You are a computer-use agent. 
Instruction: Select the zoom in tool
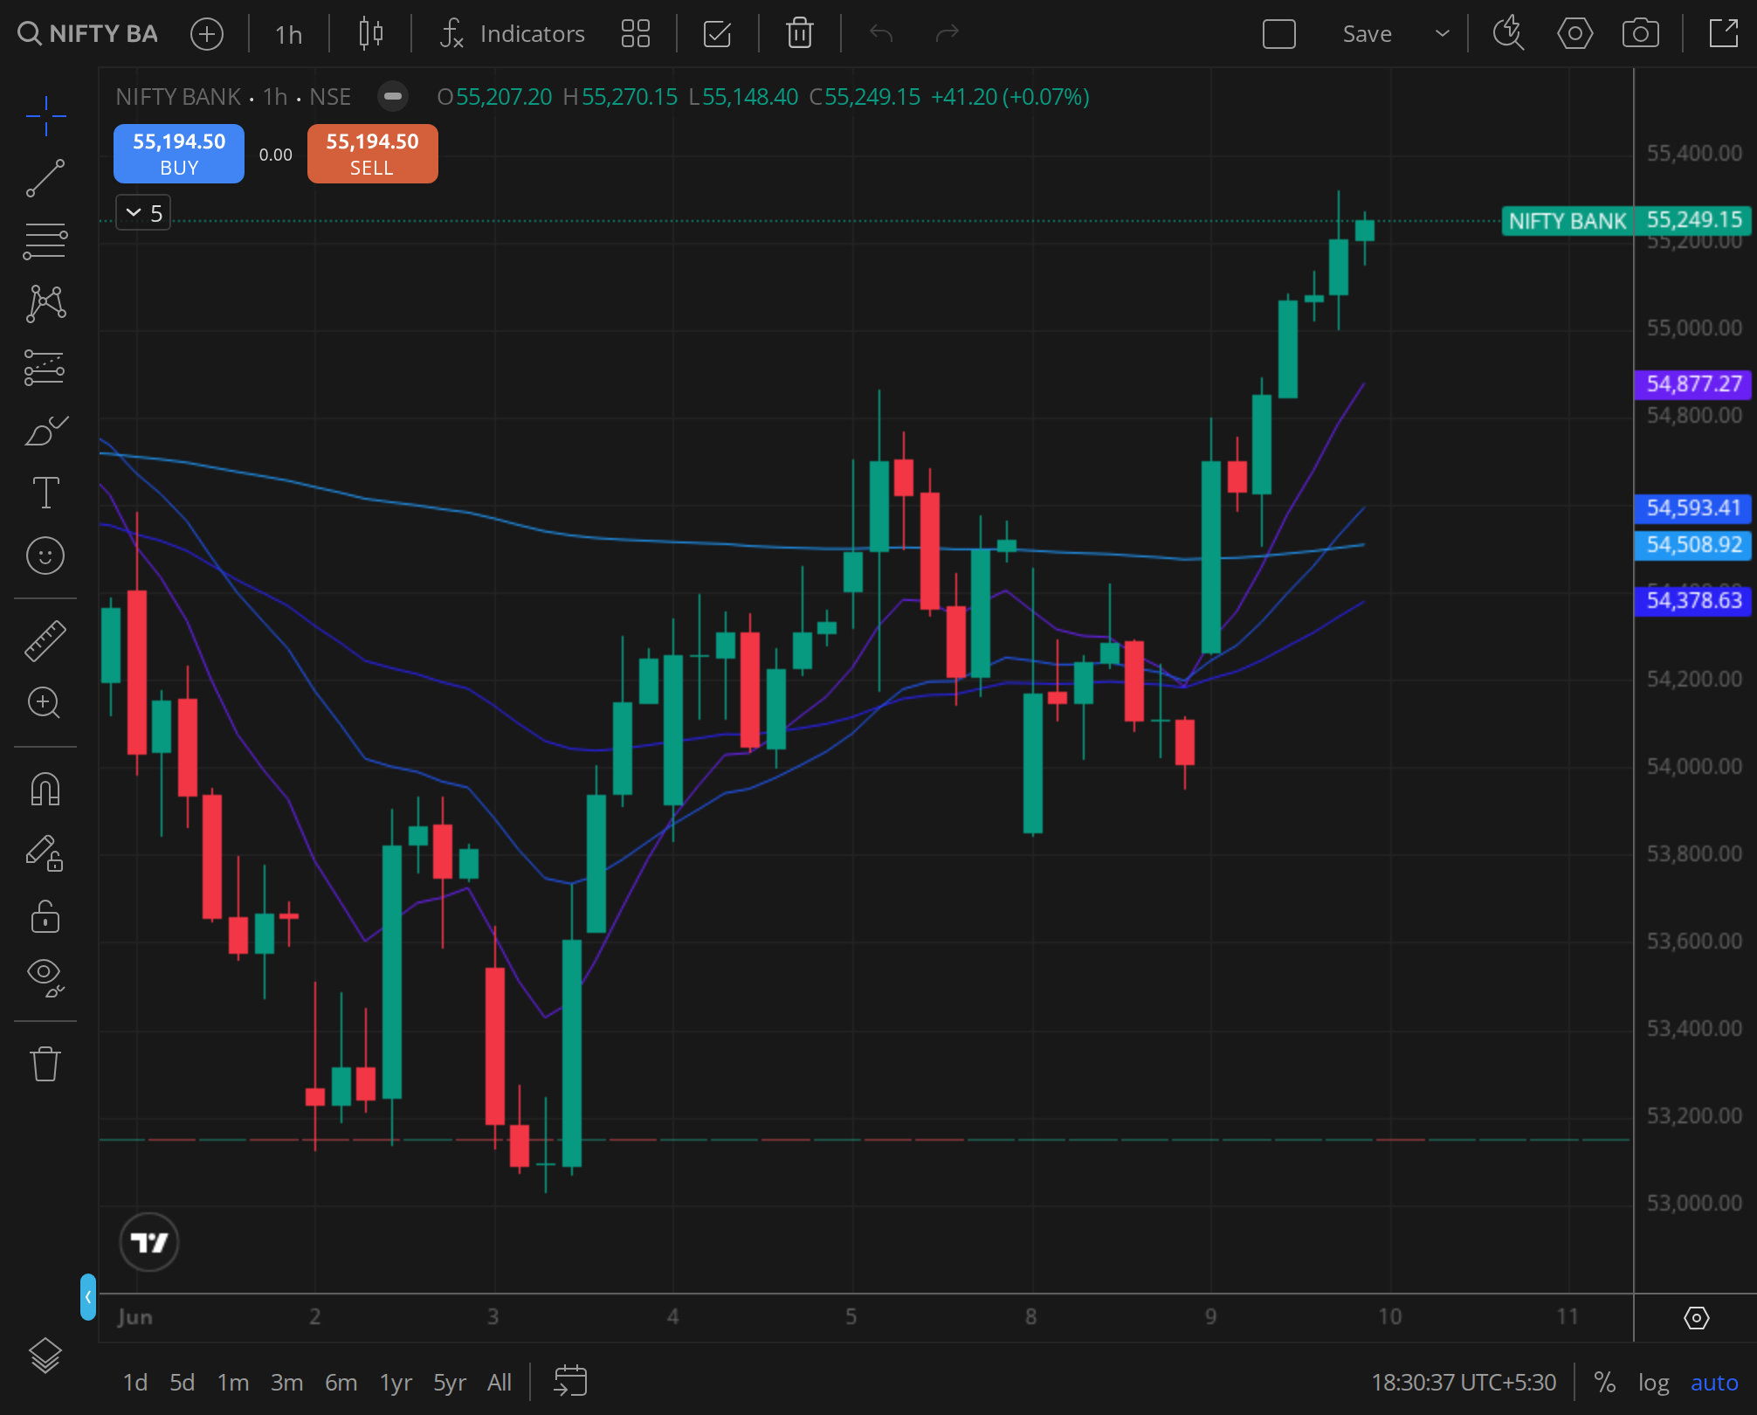click(x=45, y=703)
